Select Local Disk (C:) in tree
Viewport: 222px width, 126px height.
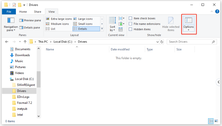(x=22, y=79)
